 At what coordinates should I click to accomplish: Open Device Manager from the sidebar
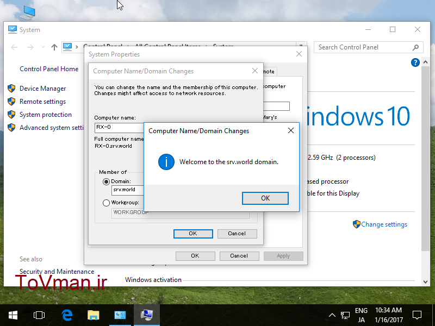tap(43, 89)
